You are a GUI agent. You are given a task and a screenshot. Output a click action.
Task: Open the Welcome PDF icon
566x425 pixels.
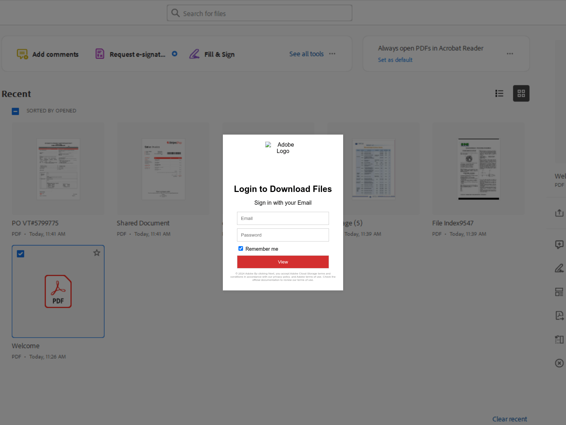58,291
